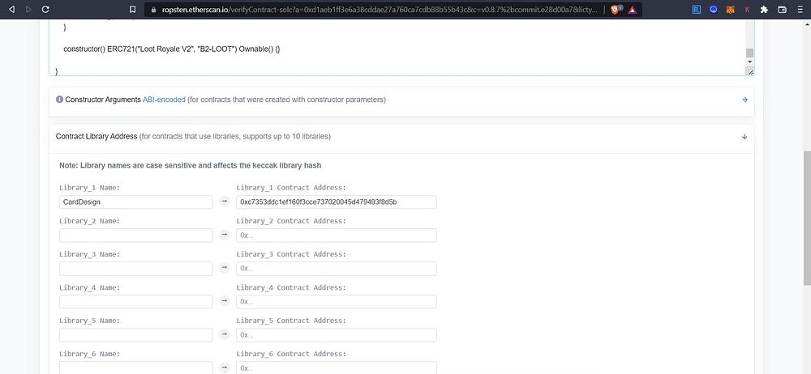Click the Library_1 Name field containing CardDesign
811x374 pixels.
pos(135,202)
